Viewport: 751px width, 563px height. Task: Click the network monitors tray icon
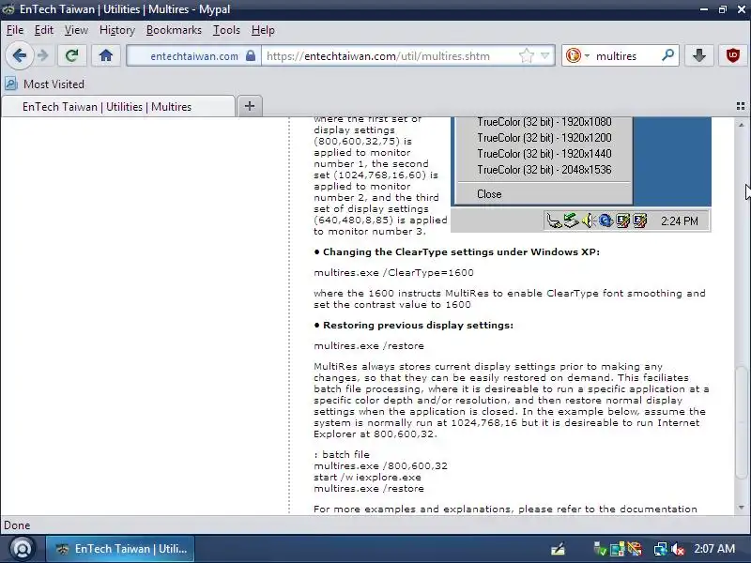(660, 549)
